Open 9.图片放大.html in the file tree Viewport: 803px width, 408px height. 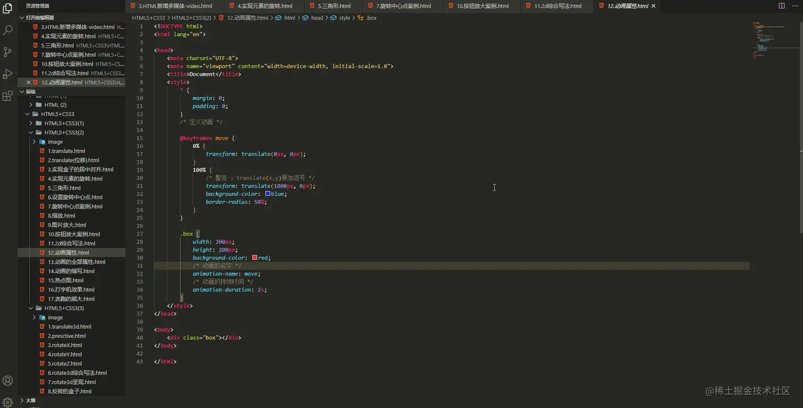pos(67,225)
